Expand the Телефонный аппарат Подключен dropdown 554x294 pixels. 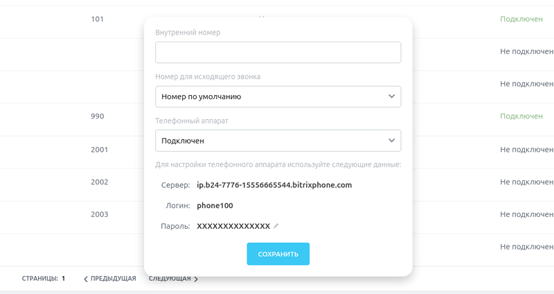click(x=278, y=141)
